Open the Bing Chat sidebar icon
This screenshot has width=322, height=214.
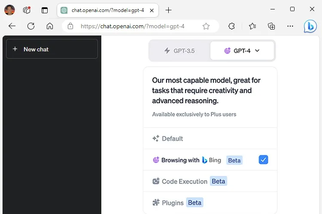(x=310, y=26)
